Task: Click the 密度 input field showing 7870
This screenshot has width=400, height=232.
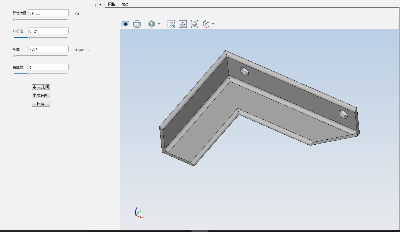Action: tap(48, 49)
